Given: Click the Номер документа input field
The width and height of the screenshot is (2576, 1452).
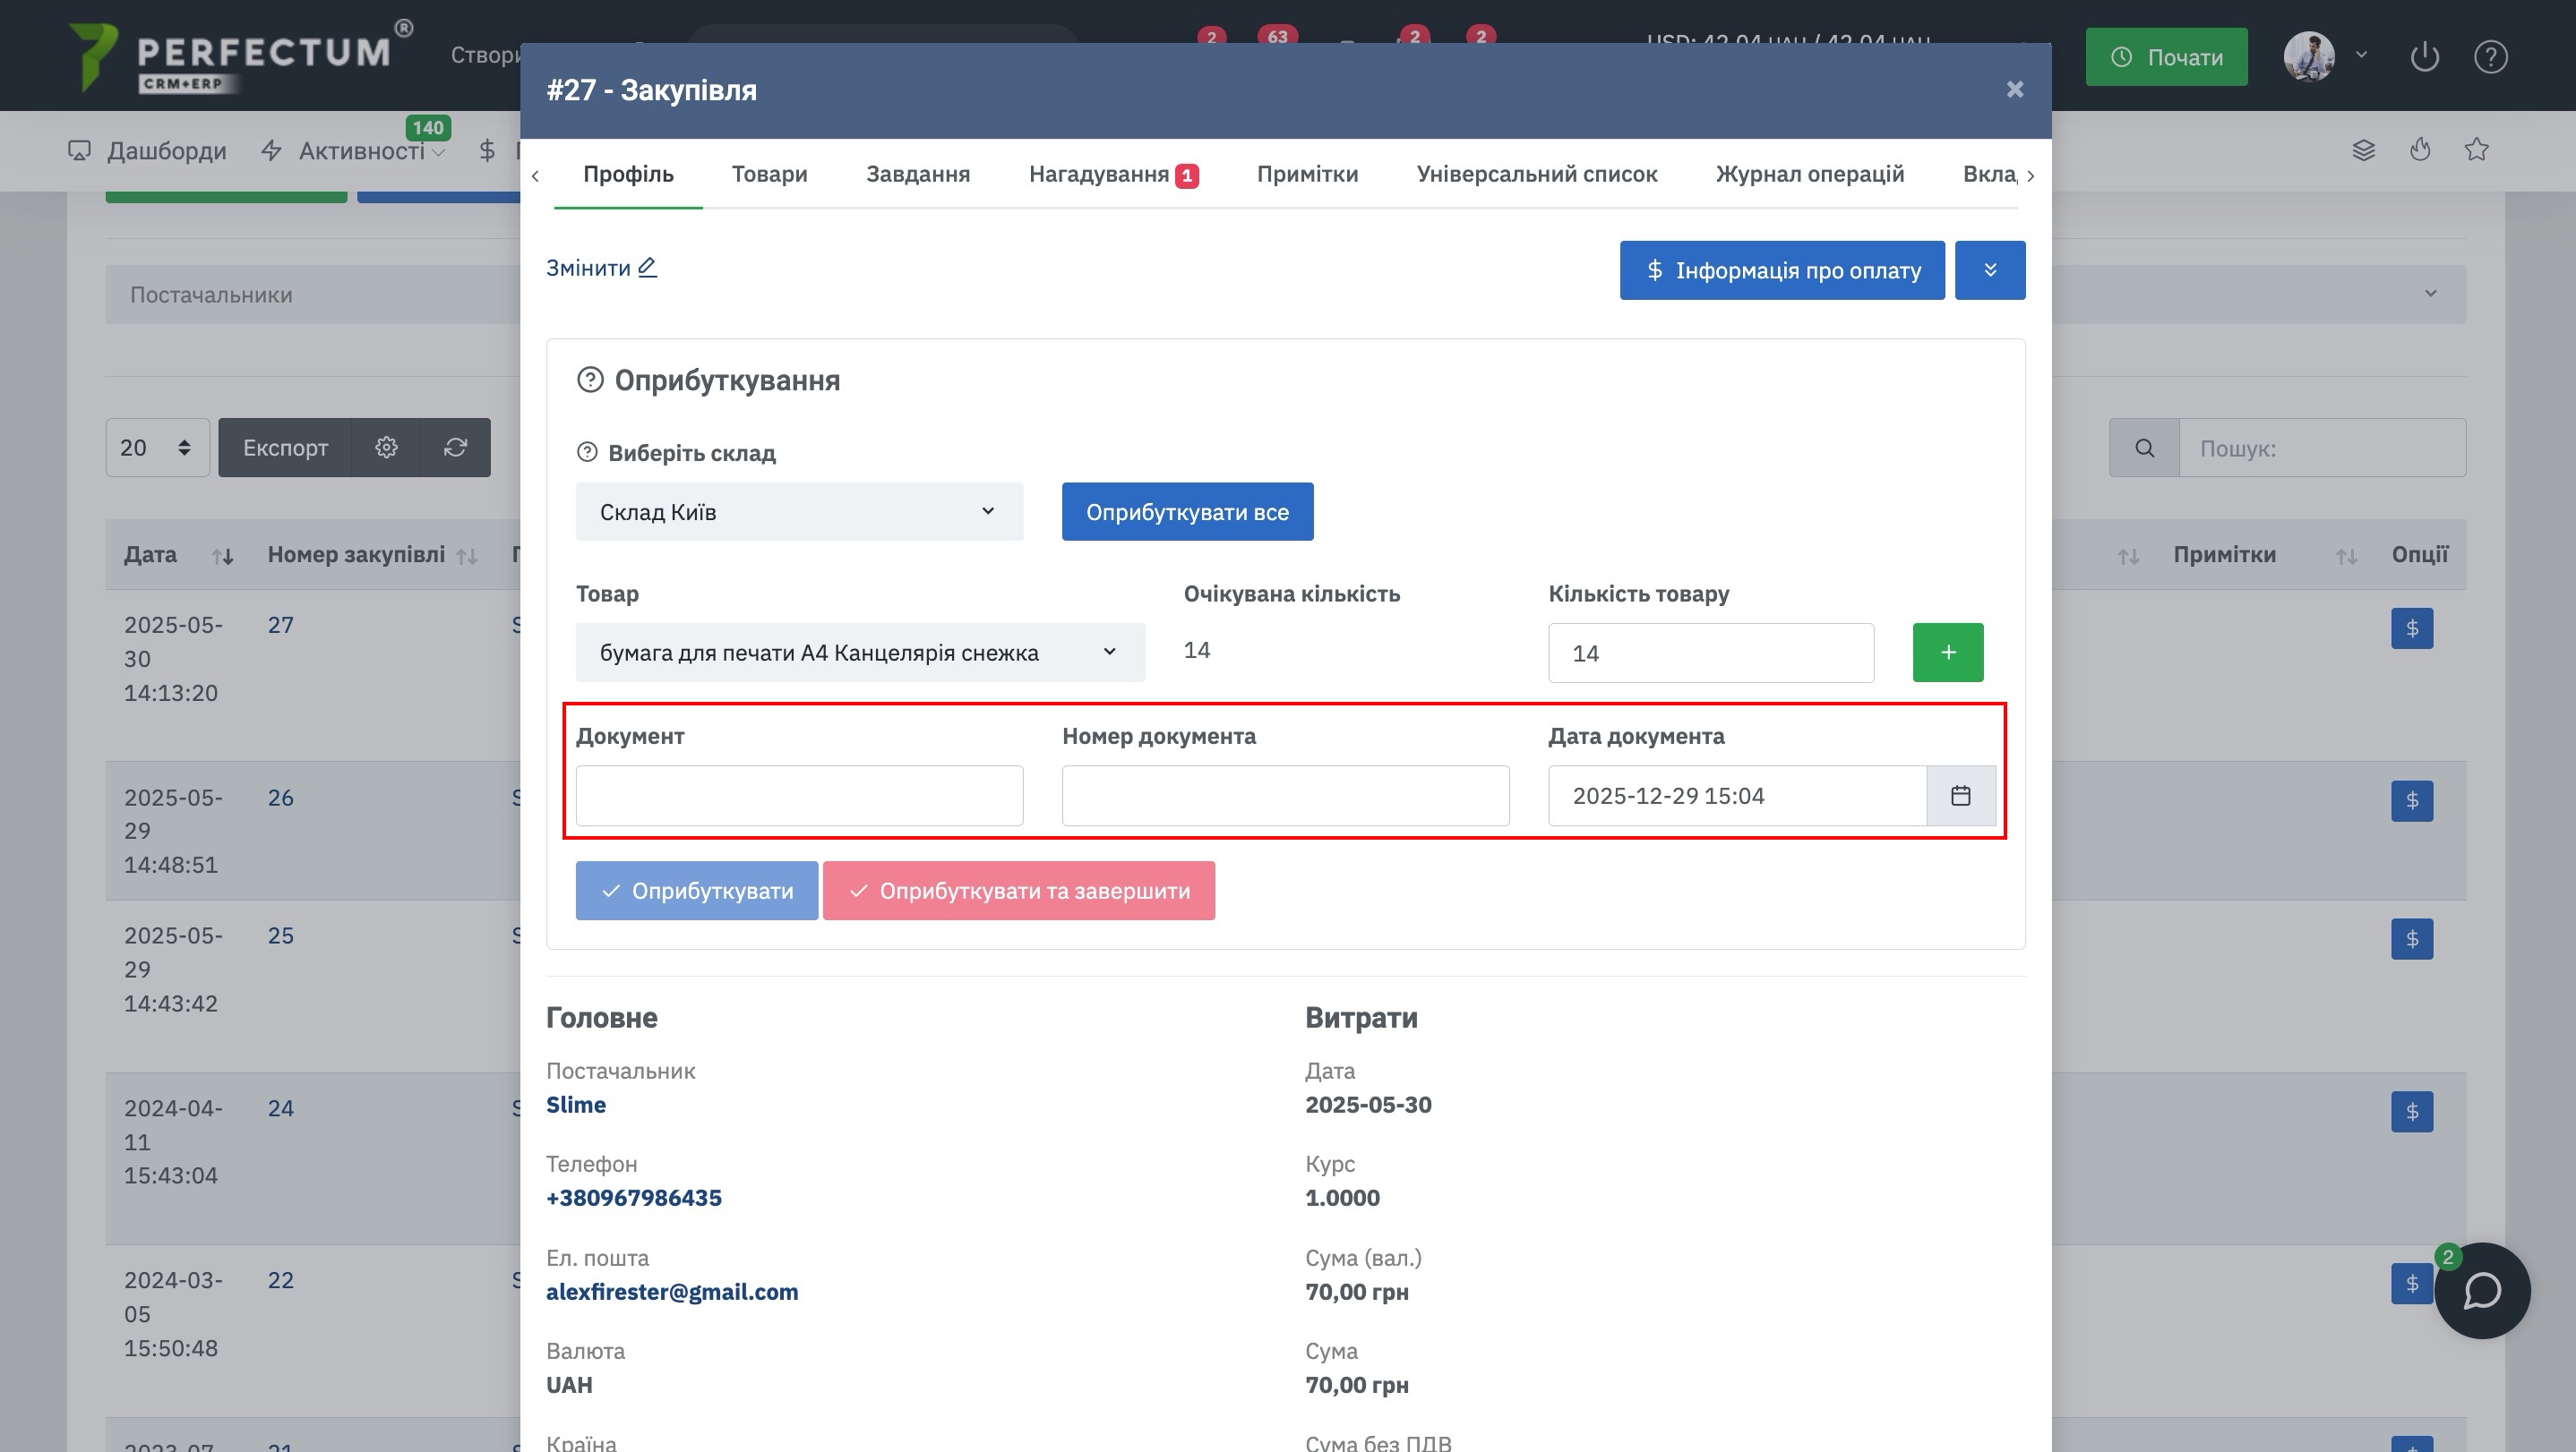Looking at the screenshot, I should point(1285,796).
